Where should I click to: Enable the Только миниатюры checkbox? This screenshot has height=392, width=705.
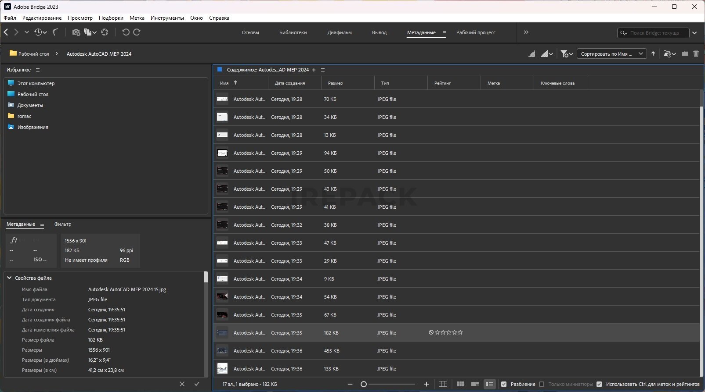click(542, 384)
